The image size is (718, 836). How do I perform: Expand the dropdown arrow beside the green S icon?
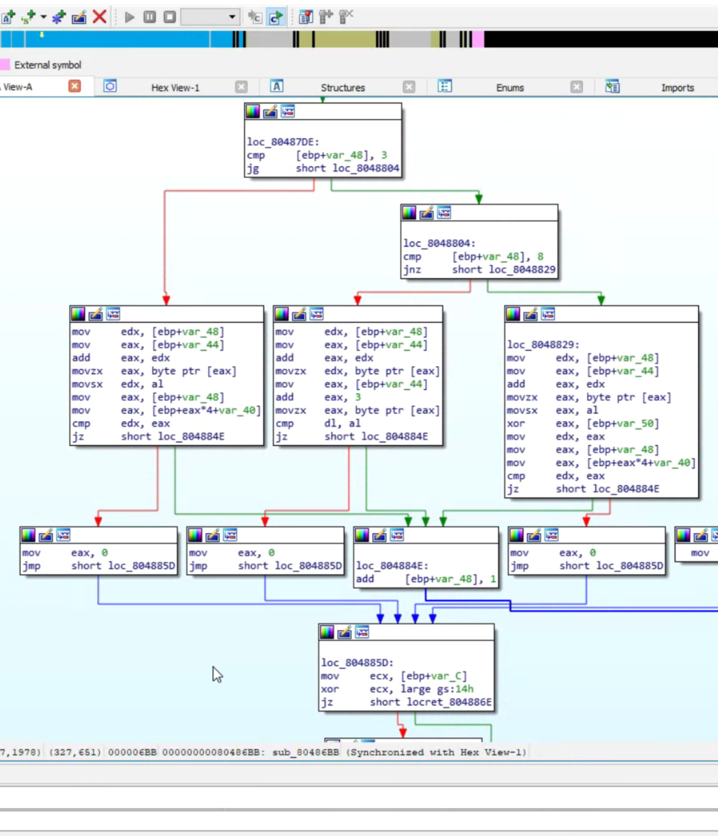coord(43,17)
